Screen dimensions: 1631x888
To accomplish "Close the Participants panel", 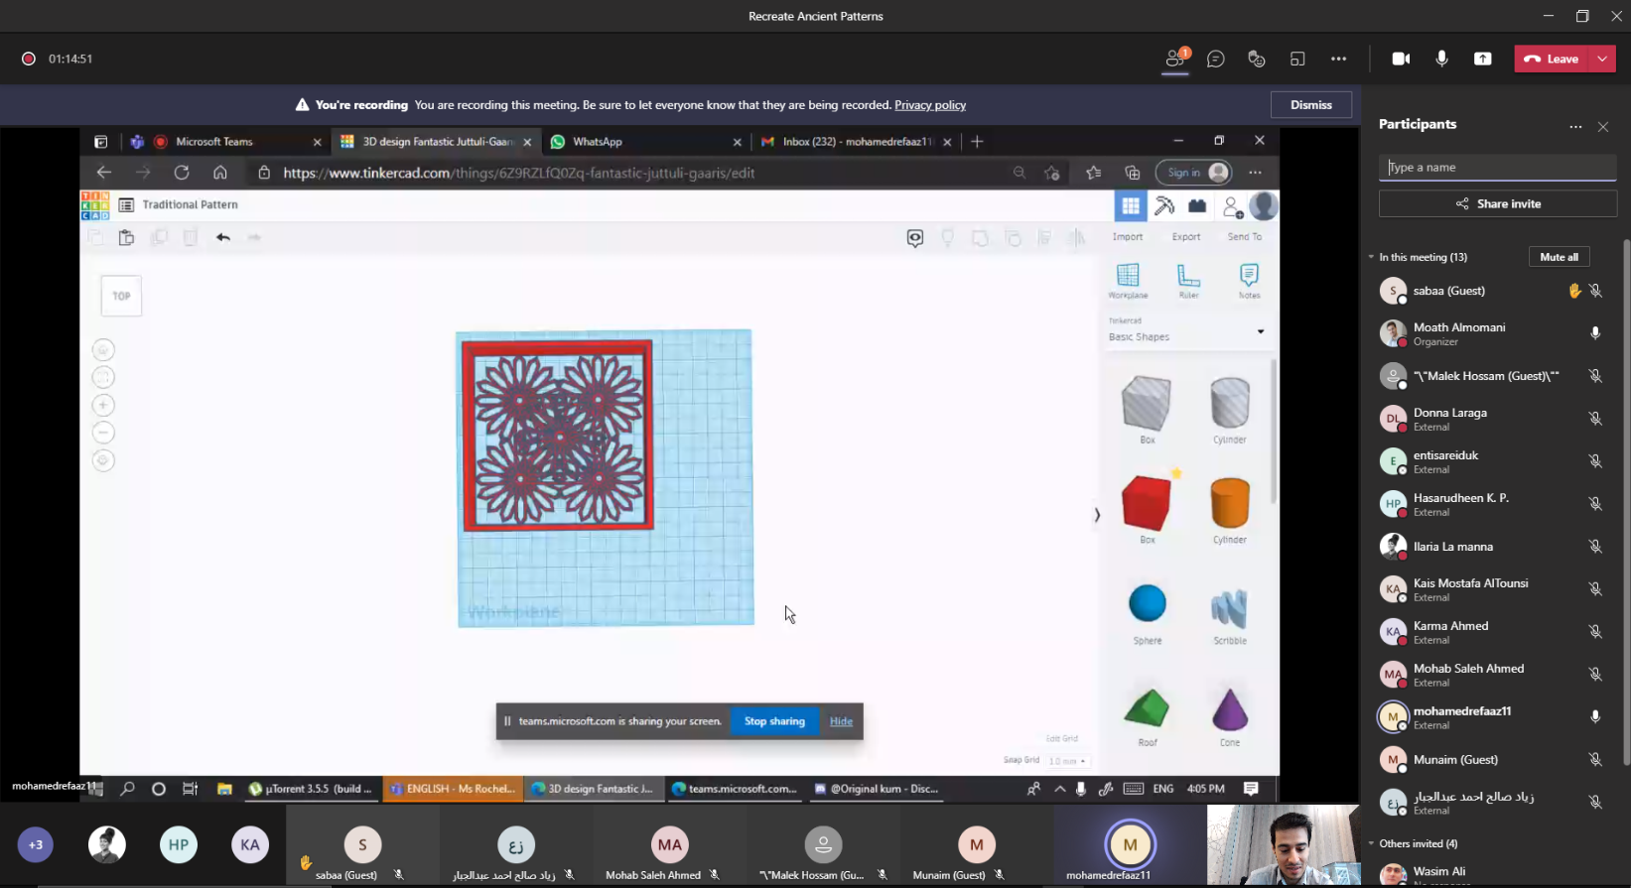I will coord(1603,126).
